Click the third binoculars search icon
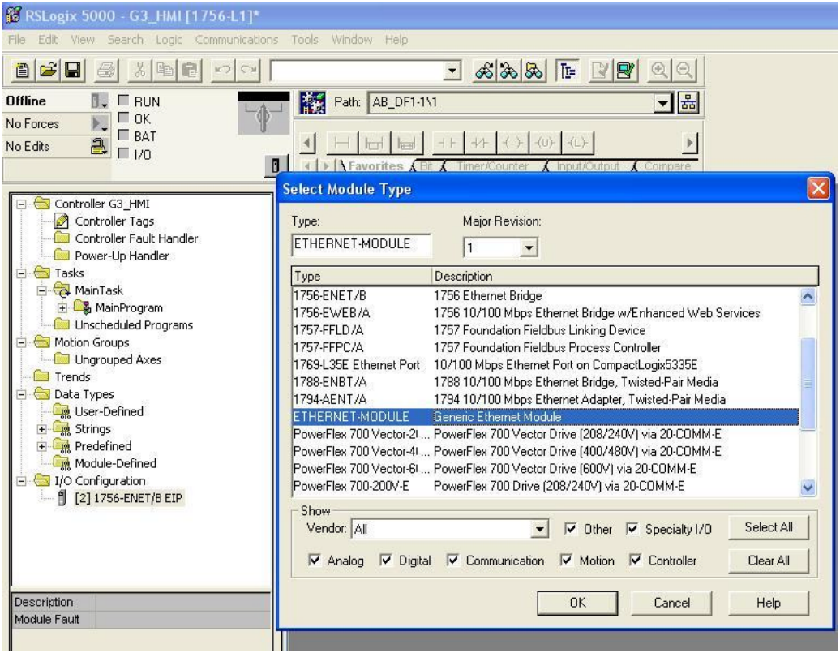 tap(534, 71)
